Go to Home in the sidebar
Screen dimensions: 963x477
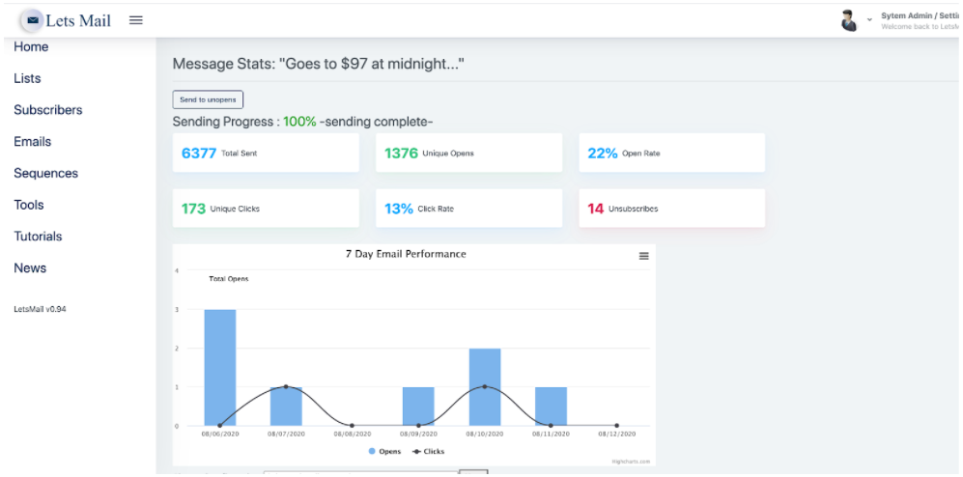coord(31,47)
